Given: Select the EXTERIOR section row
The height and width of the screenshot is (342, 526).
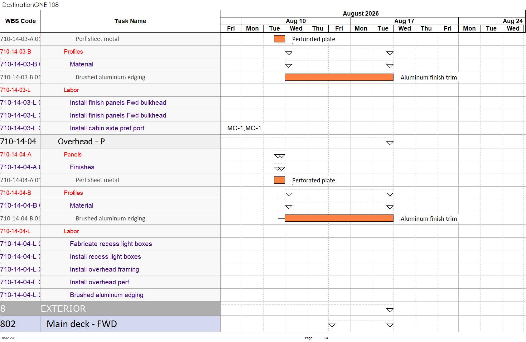Looking at the screenshot, I should pos(110,309).
